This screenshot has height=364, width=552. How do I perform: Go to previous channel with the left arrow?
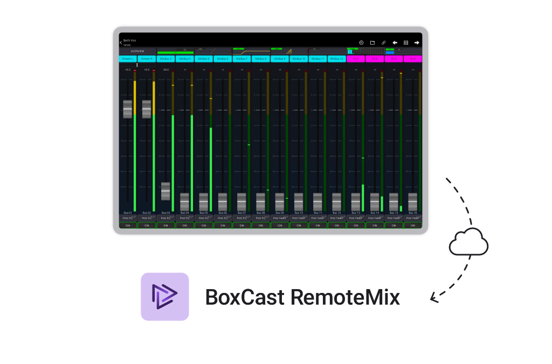point(395,43)
